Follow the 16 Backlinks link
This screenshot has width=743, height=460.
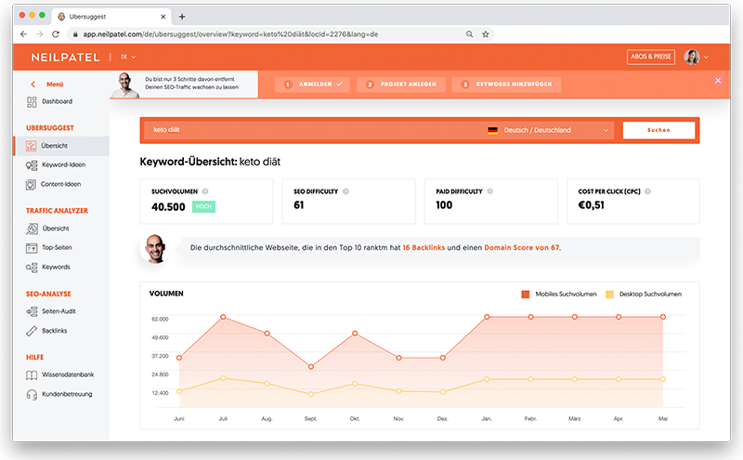pyautogui.click(x=424, y=247)
